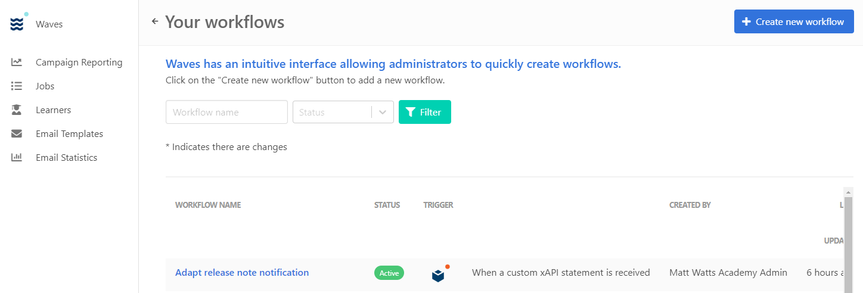
Task: Click 'Matt Watts Academy Admin' cell
Action: 728,273
